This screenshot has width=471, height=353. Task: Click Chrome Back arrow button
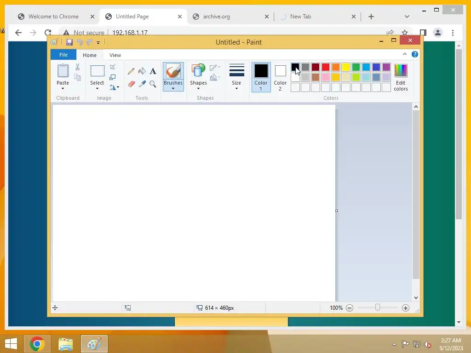coord(18,33)
